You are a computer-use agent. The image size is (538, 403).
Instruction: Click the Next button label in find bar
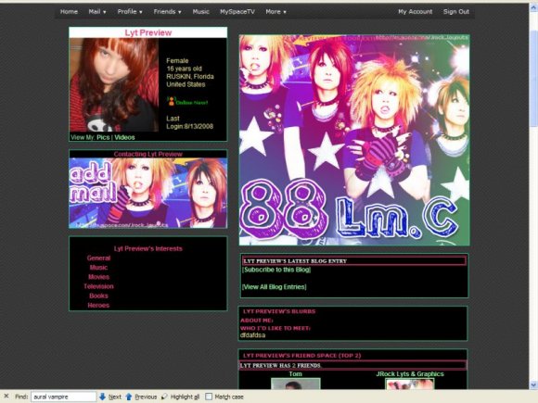coord(115,397)
